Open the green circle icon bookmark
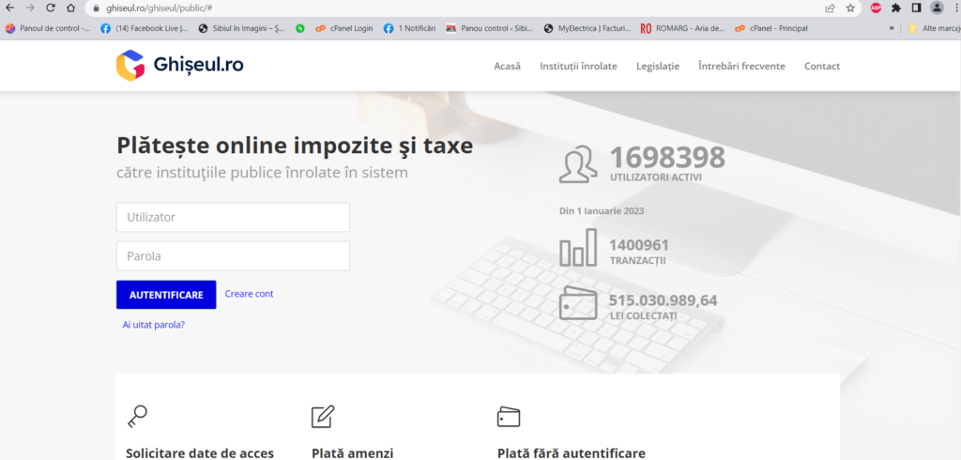This screenshot has height=460, width=961. (299, 28)
